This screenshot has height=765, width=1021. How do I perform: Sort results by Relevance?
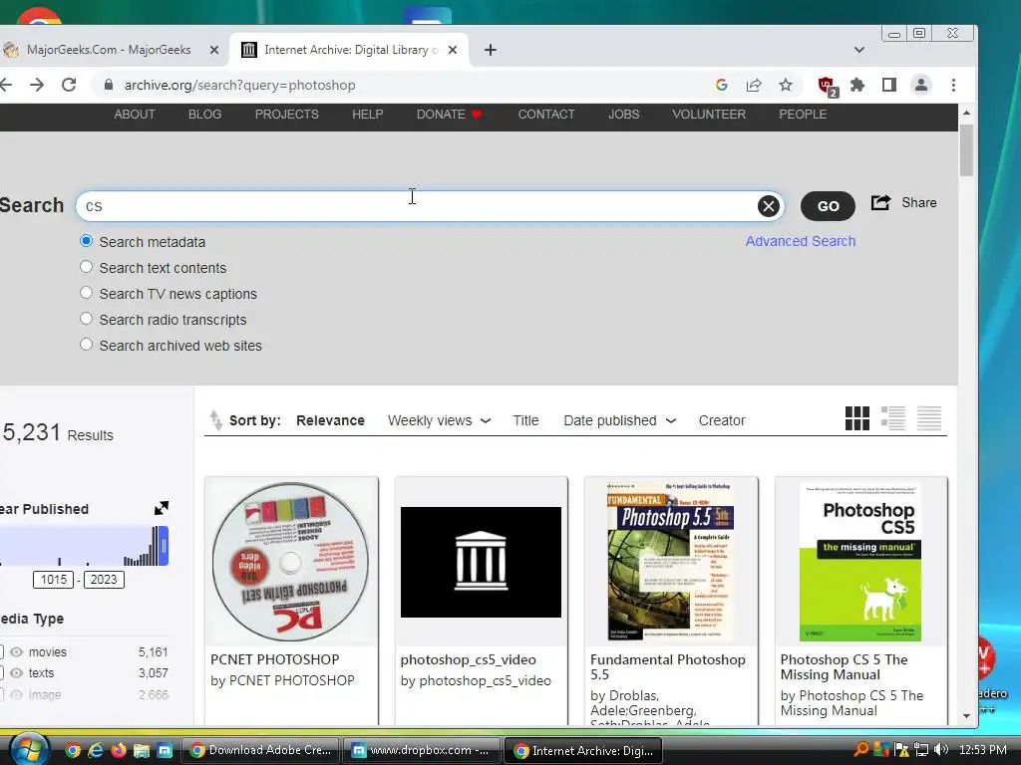330,421
